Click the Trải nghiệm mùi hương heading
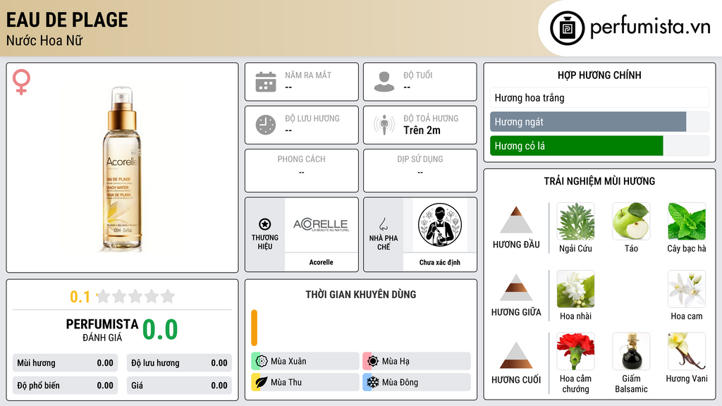Image resolution: width=722 pixels, height=406 pixels. 599,181
